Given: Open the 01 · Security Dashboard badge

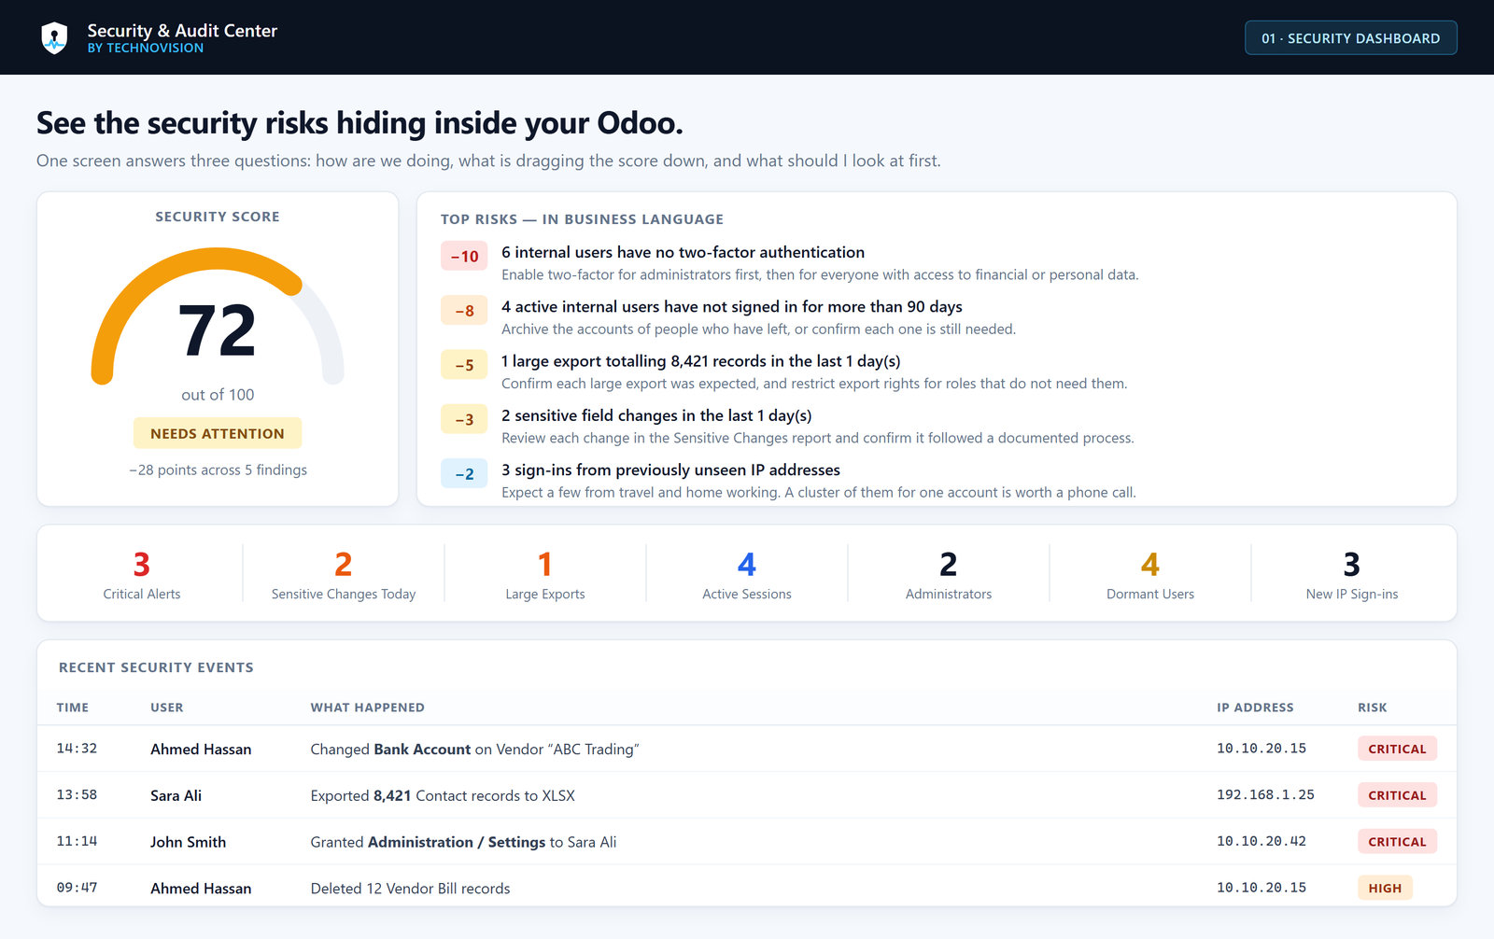Looking at the screenshot, I should click(x=1350, y=38).
